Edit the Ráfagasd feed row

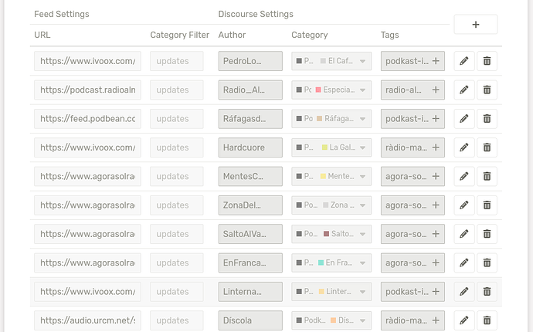tap(464, 119)
